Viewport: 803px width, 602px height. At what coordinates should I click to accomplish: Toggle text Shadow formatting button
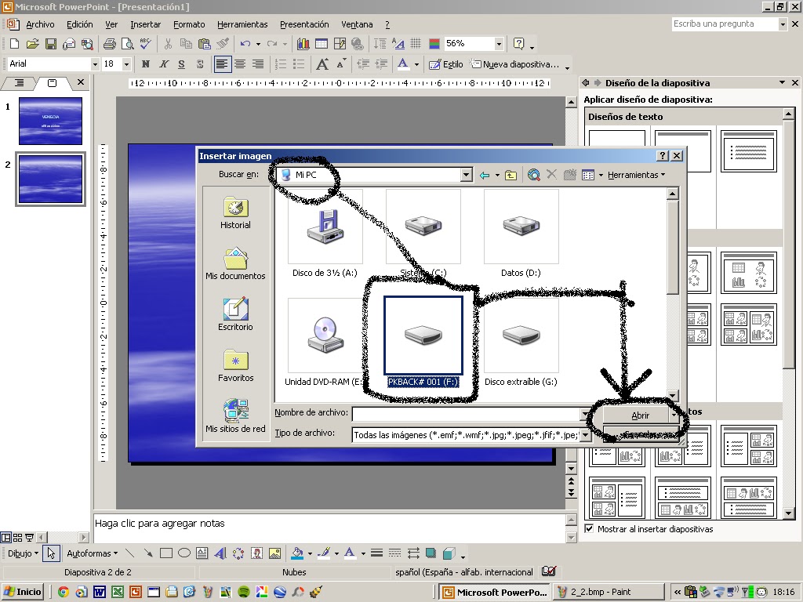(200, 64)
